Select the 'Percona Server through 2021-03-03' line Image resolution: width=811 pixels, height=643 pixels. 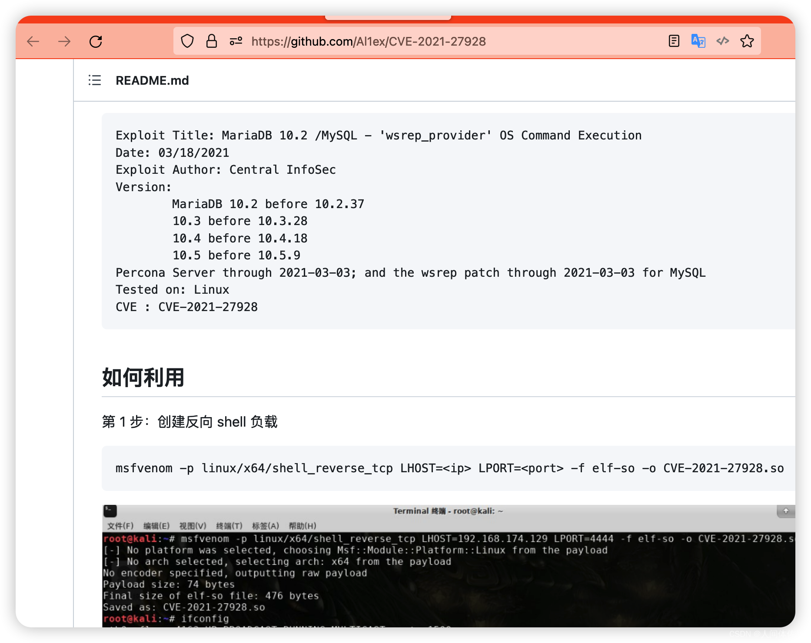pos(411,273)
